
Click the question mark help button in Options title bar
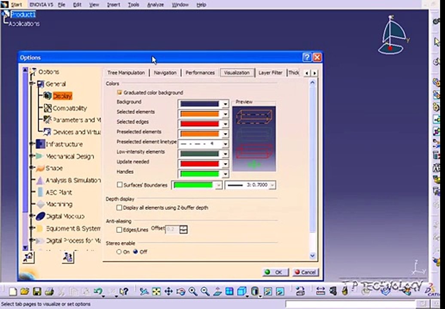coord(307,58)
